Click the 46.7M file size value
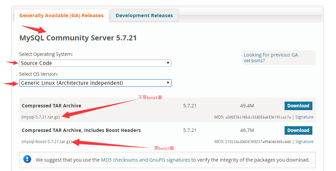 (x=247, y=130)
